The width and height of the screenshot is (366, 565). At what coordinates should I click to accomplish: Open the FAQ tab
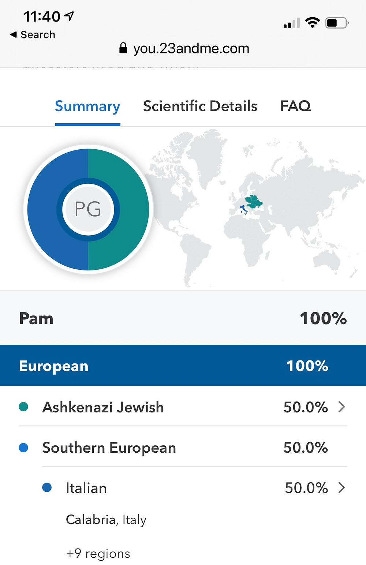[x=295, y=106]
